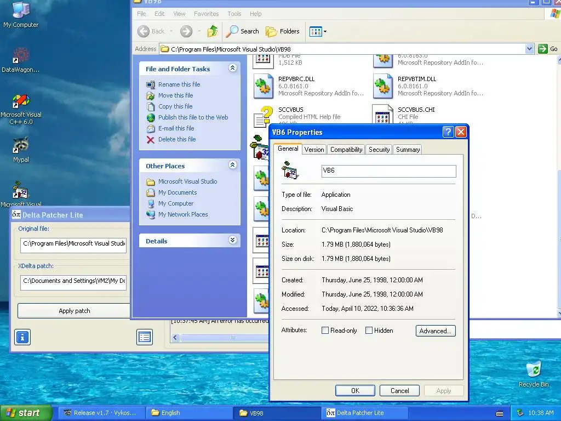Click E-mail this file link
The image size is (561, 421).
pos(176,128)
